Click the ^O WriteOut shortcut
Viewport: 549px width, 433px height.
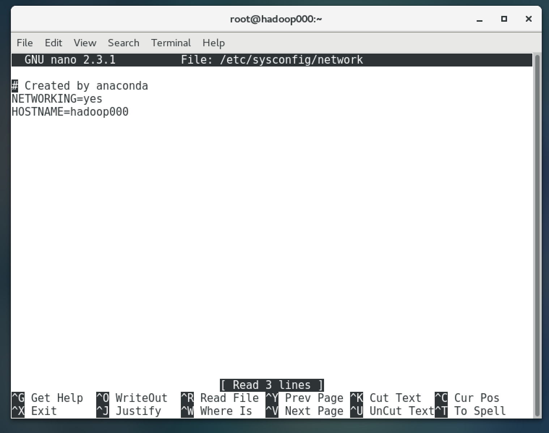click(132, 398)
